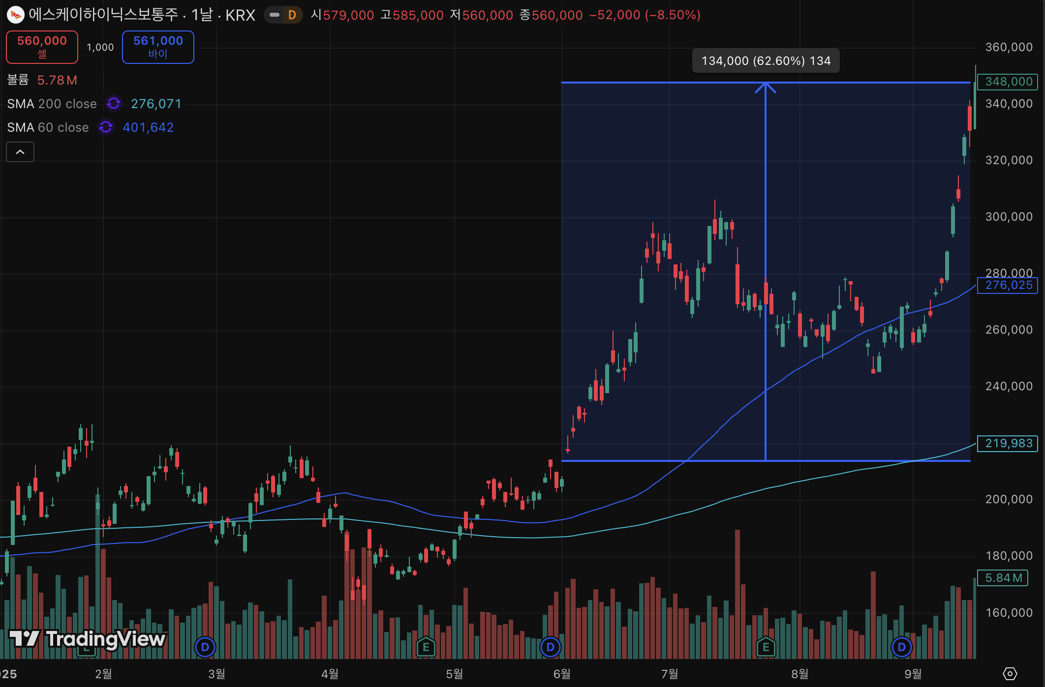Click the earnings marker before May
Screen dimensions: 1045x687
(426, 647)
